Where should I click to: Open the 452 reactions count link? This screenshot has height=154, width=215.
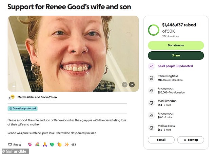click(x=74, y=144)
